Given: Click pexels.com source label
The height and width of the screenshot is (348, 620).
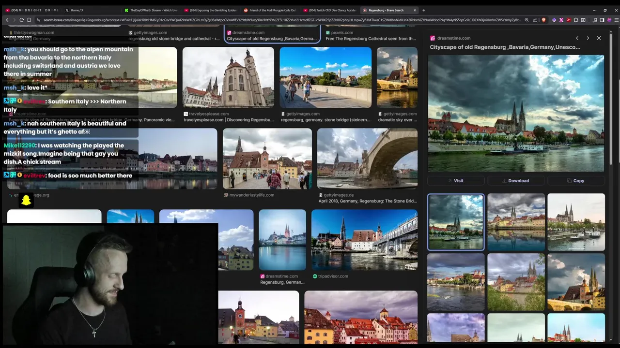Looking at the screenshot, I should click(x=342, y=33).
